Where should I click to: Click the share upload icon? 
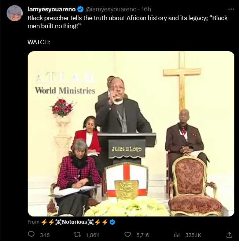tap(229, 234)
